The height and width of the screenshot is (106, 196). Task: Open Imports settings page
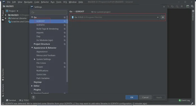pos(40,33)
